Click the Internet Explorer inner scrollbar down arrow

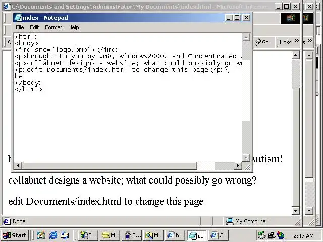296,211
